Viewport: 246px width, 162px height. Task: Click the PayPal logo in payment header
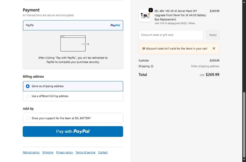[115, 25]
